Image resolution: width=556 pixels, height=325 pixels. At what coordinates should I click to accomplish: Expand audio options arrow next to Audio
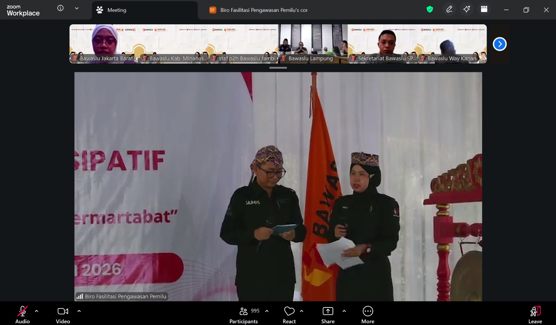pyautogui.click(x=36, y=311)
